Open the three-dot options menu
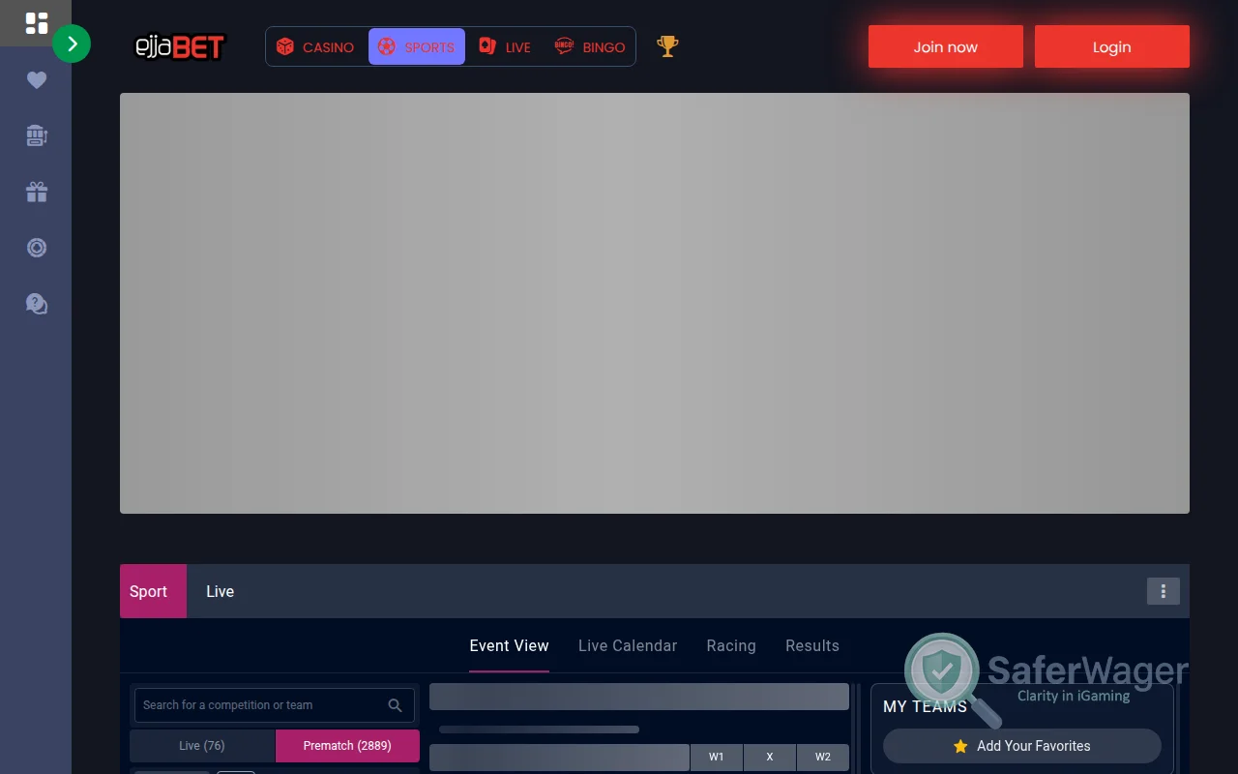 (x=1163, y=591)
